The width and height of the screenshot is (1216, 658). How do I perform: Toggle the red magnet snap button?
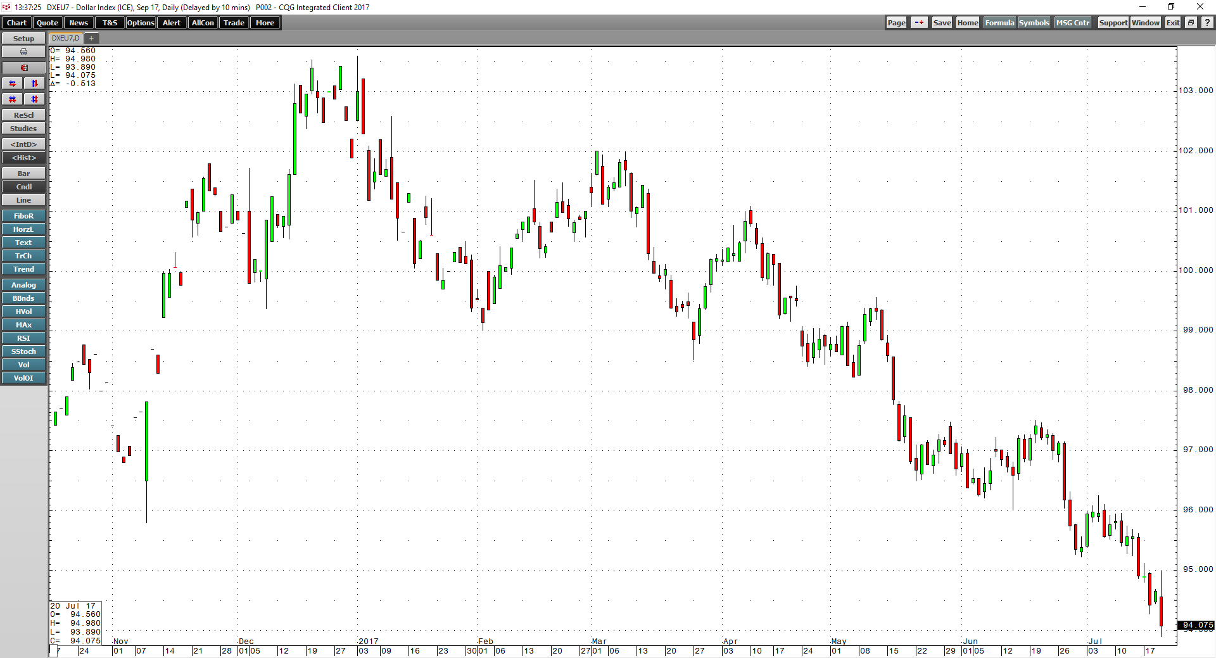tap(23, 68)
